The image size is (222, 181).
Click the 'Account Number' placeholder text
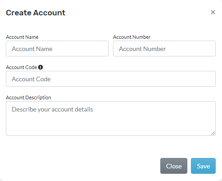pyautogui.click(x=142, y=49)
